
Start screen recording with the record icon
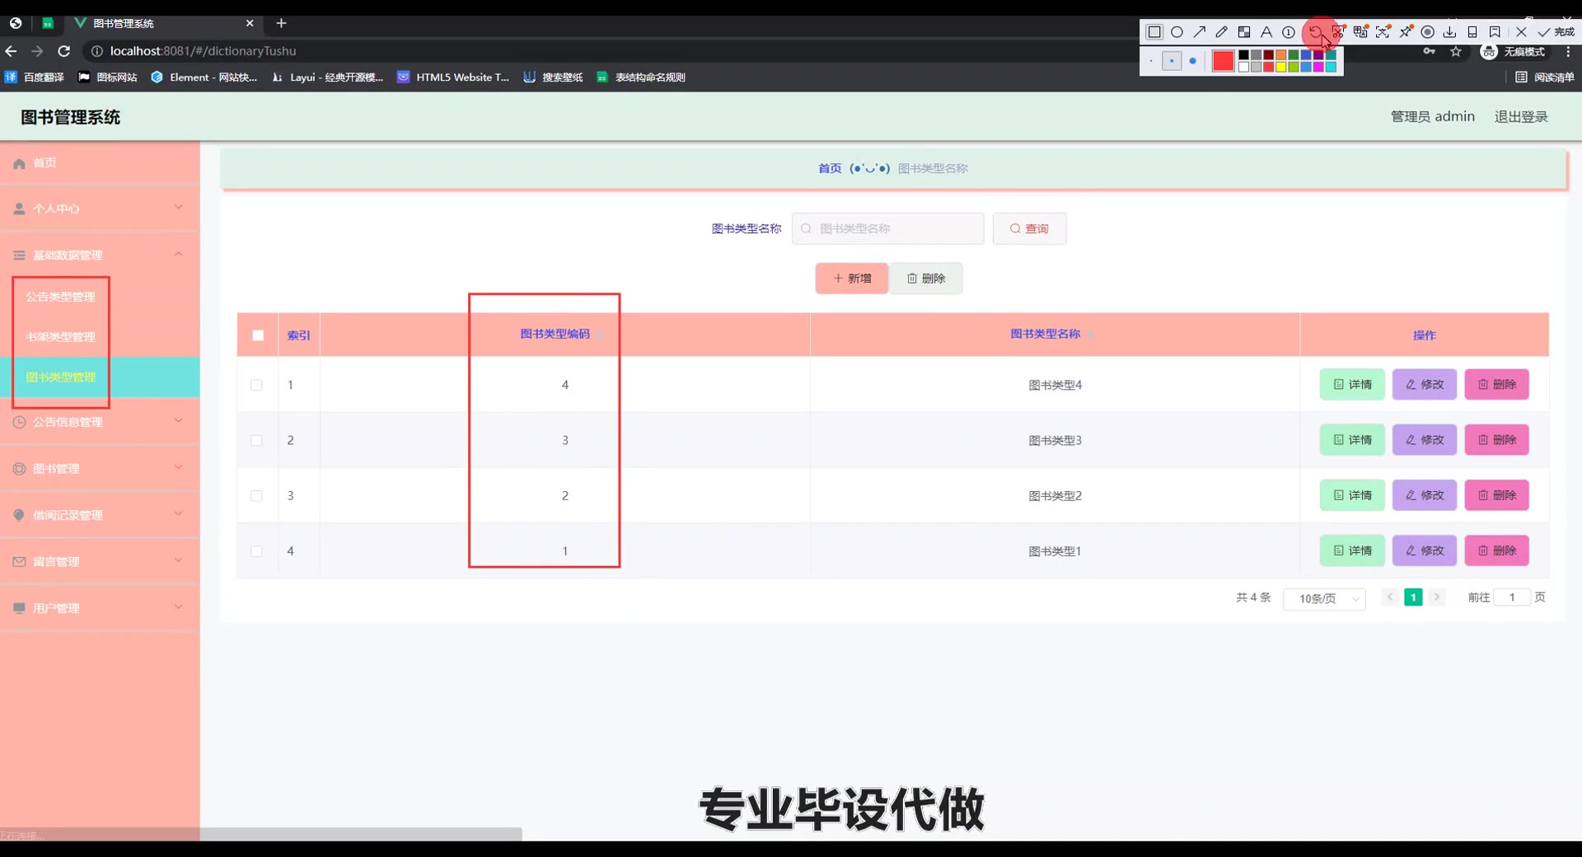(1428, 32)
